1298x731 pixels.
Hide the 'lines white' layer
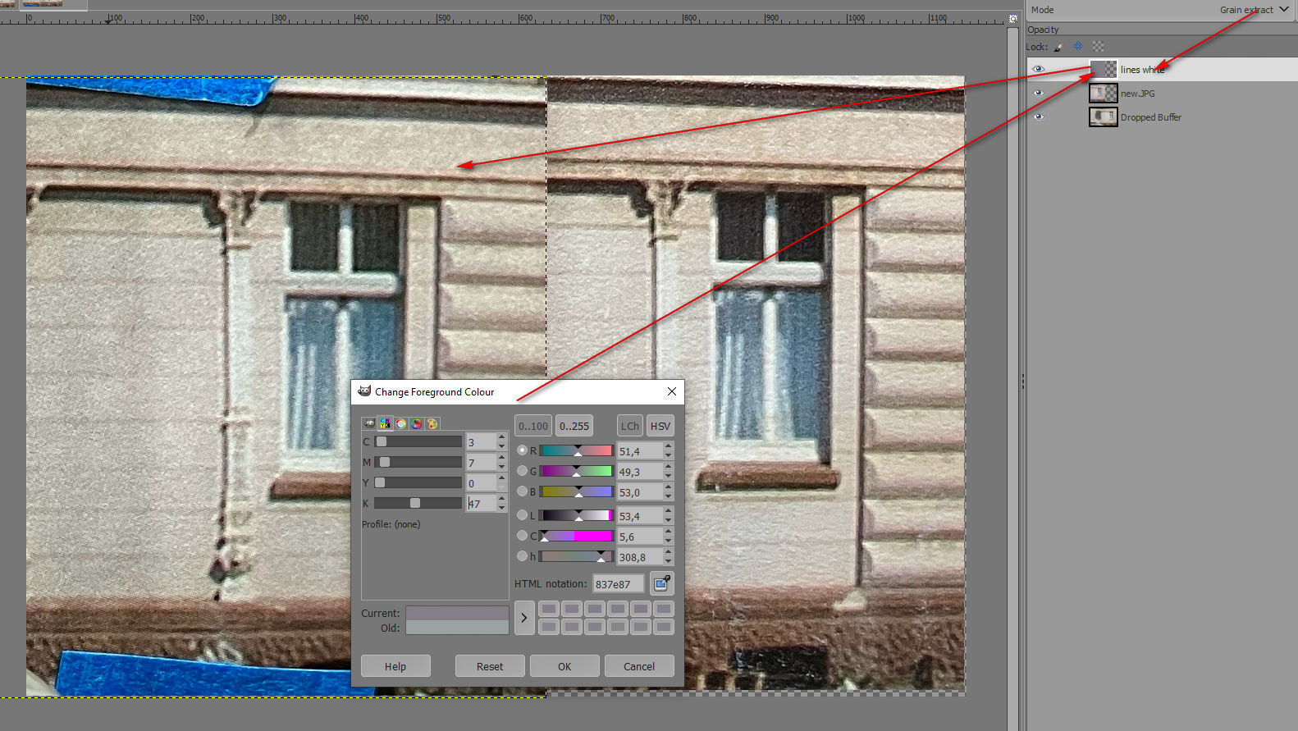pyautogui.click(x=1038, y=70)
